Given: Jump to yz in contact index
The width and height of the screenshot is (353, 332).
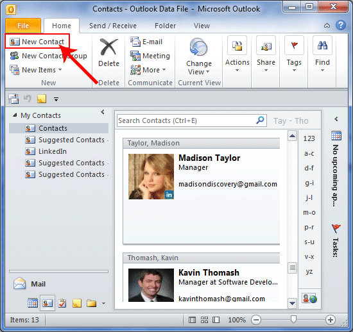Looking at the screenshot, I should pyautogui.click(x=309, y=271).
